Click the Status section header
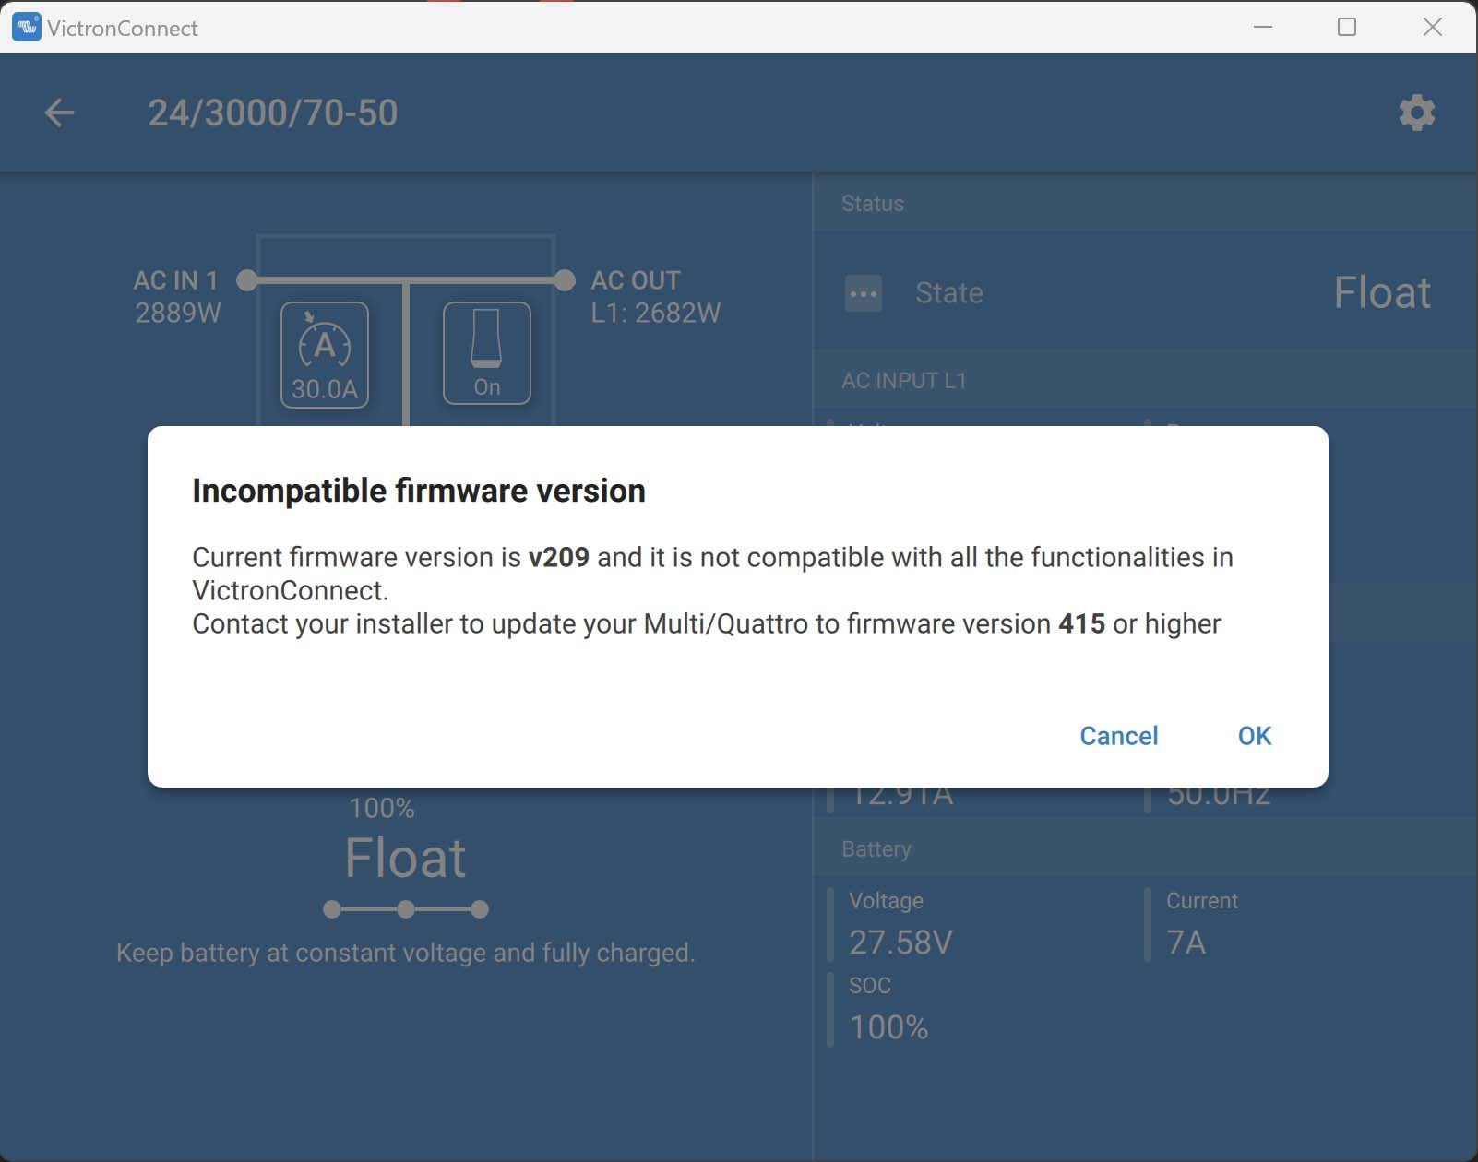1478x1162 pixels. pyautogui.click(x=873, y=204)
